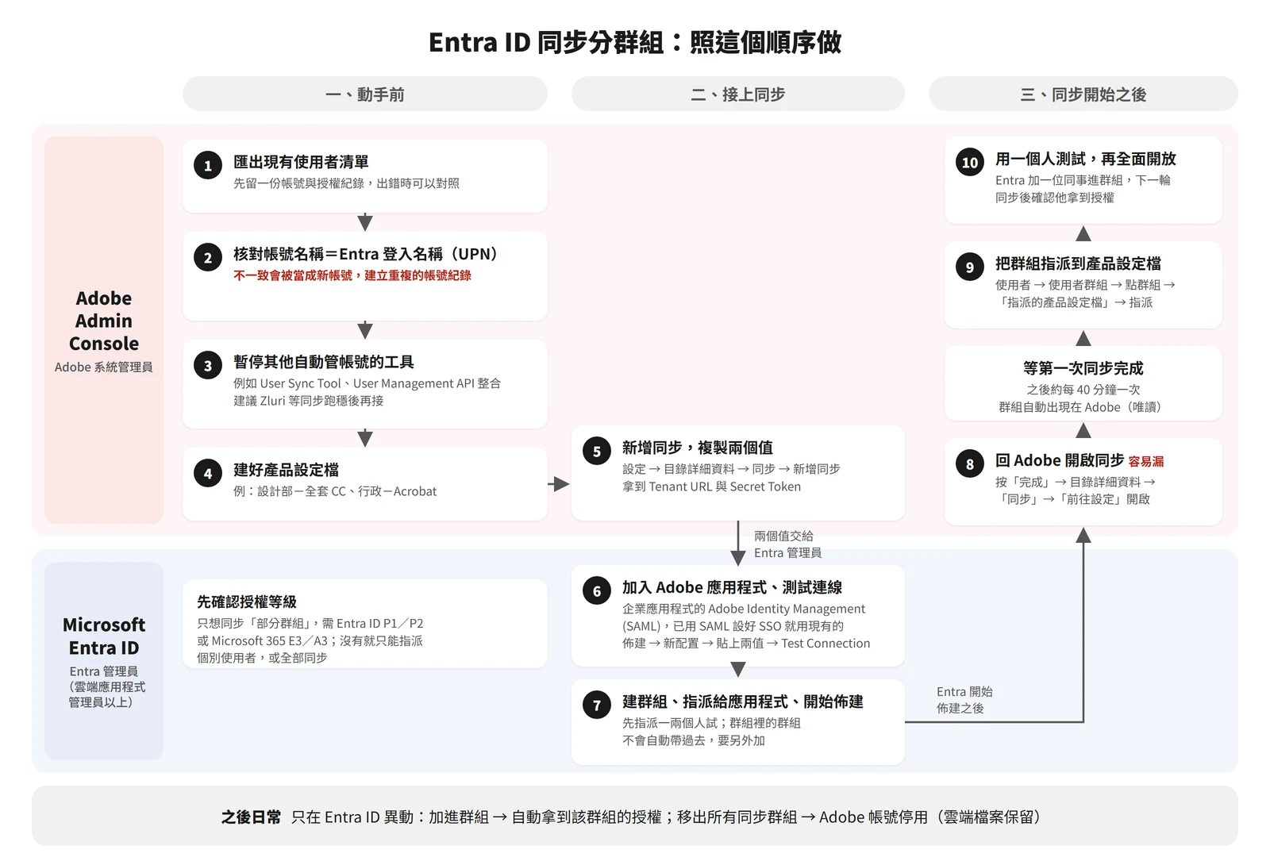Select the 一、動手前 phase header

coord(365,94)
